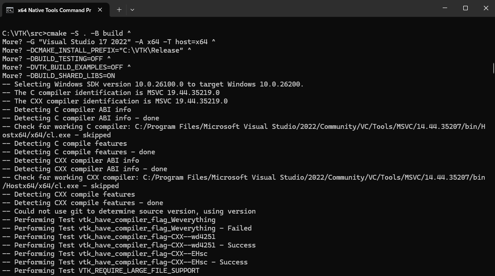Click the word Failed in Weverything test line

(x=240, y=228)
